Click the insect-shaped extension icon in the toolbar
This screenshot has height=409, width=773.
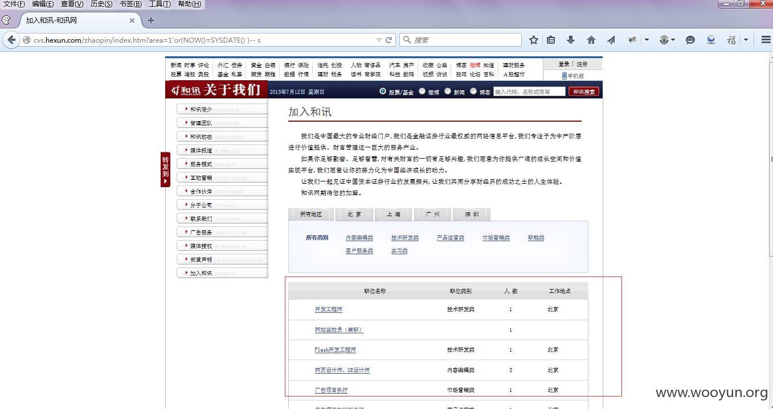pyautogui.click(x=632, y=40)
